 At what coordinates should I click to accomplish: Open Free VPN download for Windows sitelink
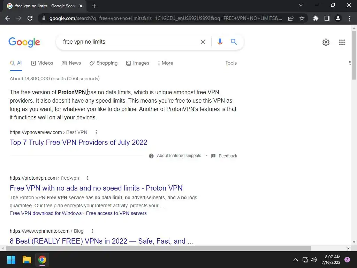46,213
